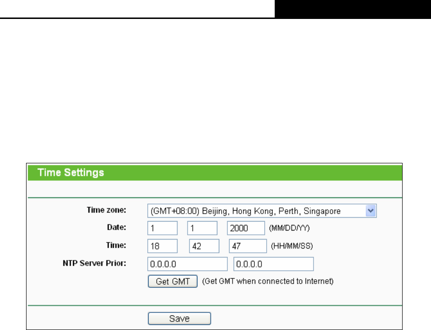Screen dimensions: 431x330
Task: Click the 'Time zone:' label
Action: pyautogui.click(x=107, y=210)
